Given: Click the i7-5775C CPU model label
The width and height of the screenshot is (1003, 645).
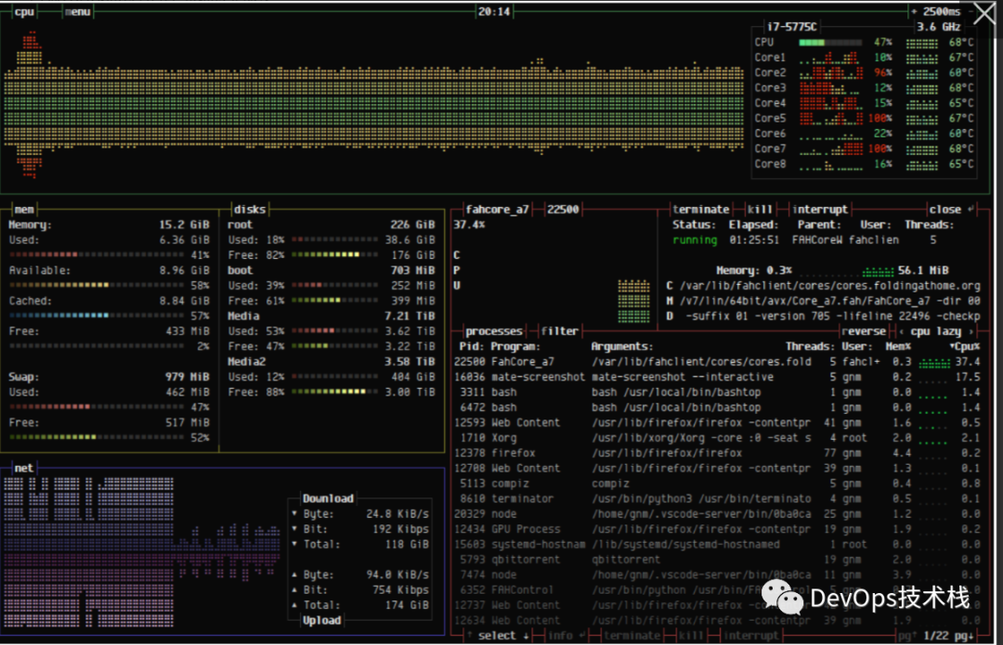Looking at the screenshot, I should 792,27.
